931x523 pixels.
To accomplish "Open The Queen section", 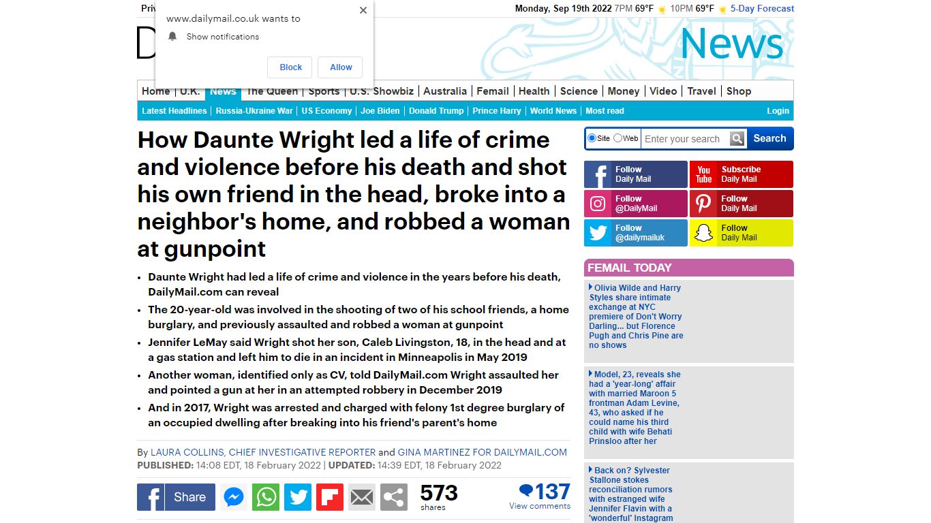I will pyautogui.click(x=272, y=91).
